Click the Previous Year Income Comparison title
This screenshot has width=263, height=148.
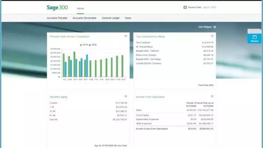click(69, 36)
